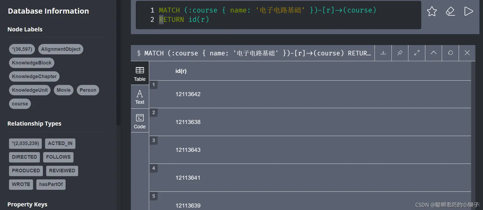Run the Cypher query with play icon
483x210 pixels.
pyautogui.click(x=469, y=11)
